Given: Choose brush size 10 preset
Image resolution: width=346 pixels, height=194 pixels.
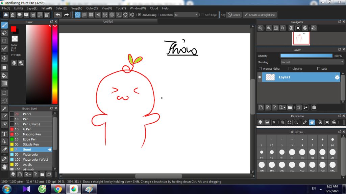Looking at the screenshot, I should click(332, 141).
